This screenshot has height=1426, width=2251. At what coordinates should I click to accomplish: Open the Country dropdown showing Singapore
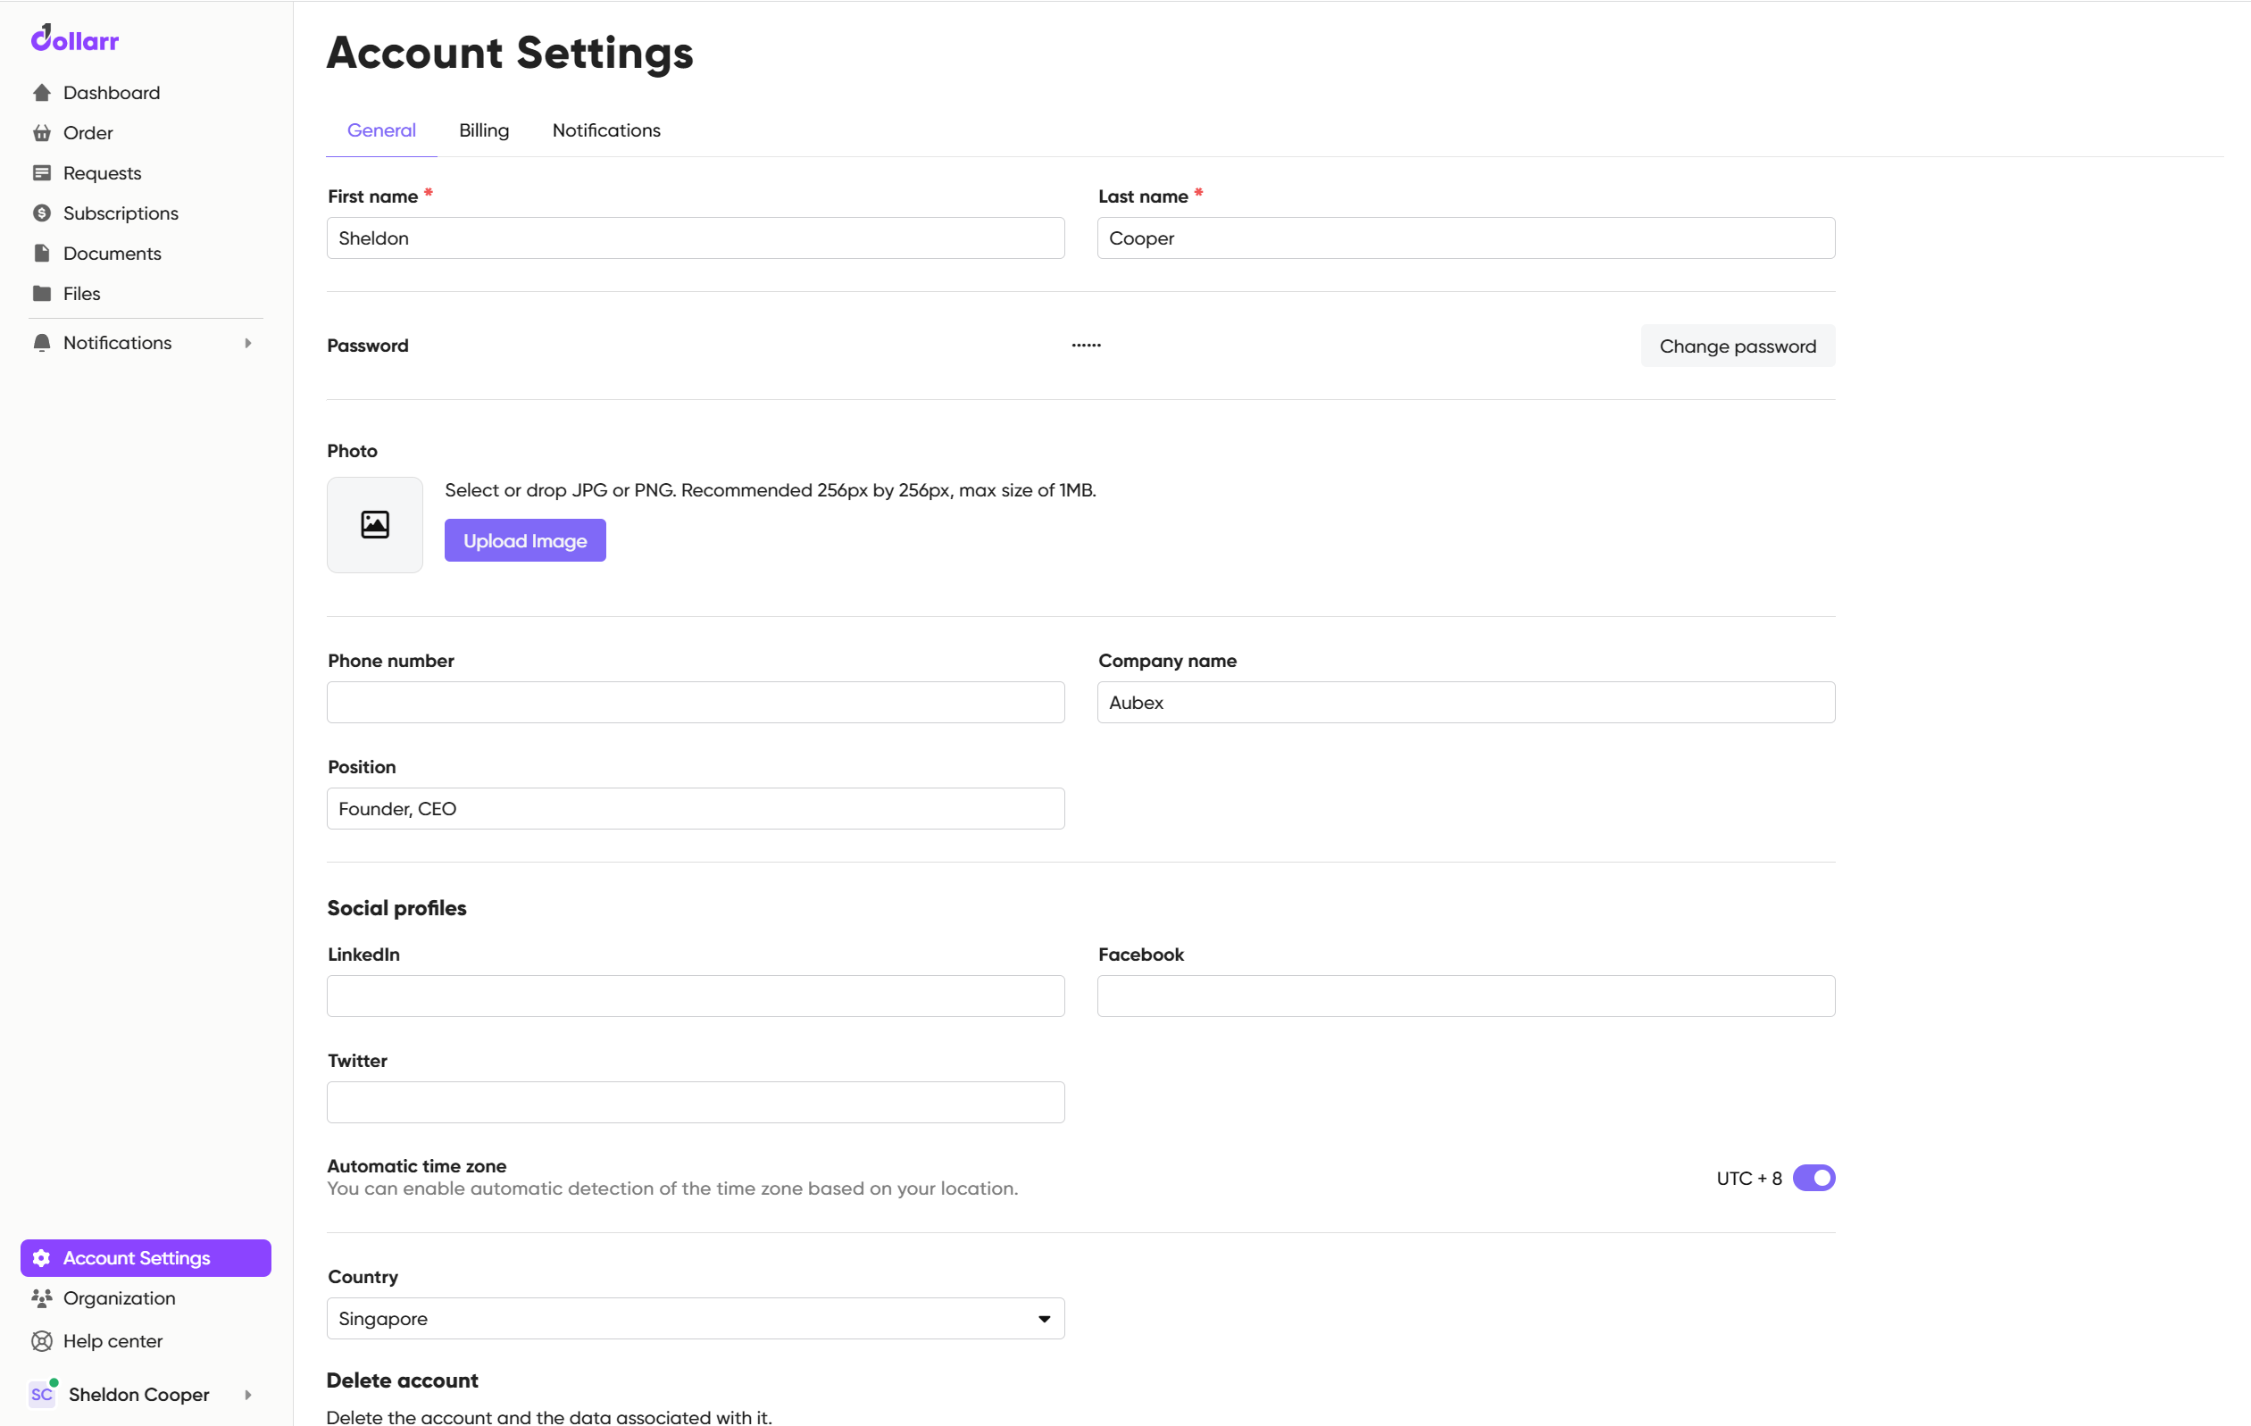696,1319
